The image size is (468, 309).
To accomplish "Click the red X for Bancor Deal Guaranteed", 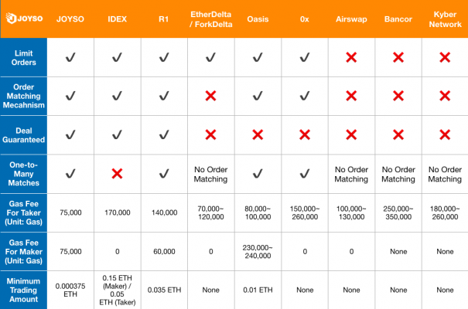I will (x=398, y=134).
